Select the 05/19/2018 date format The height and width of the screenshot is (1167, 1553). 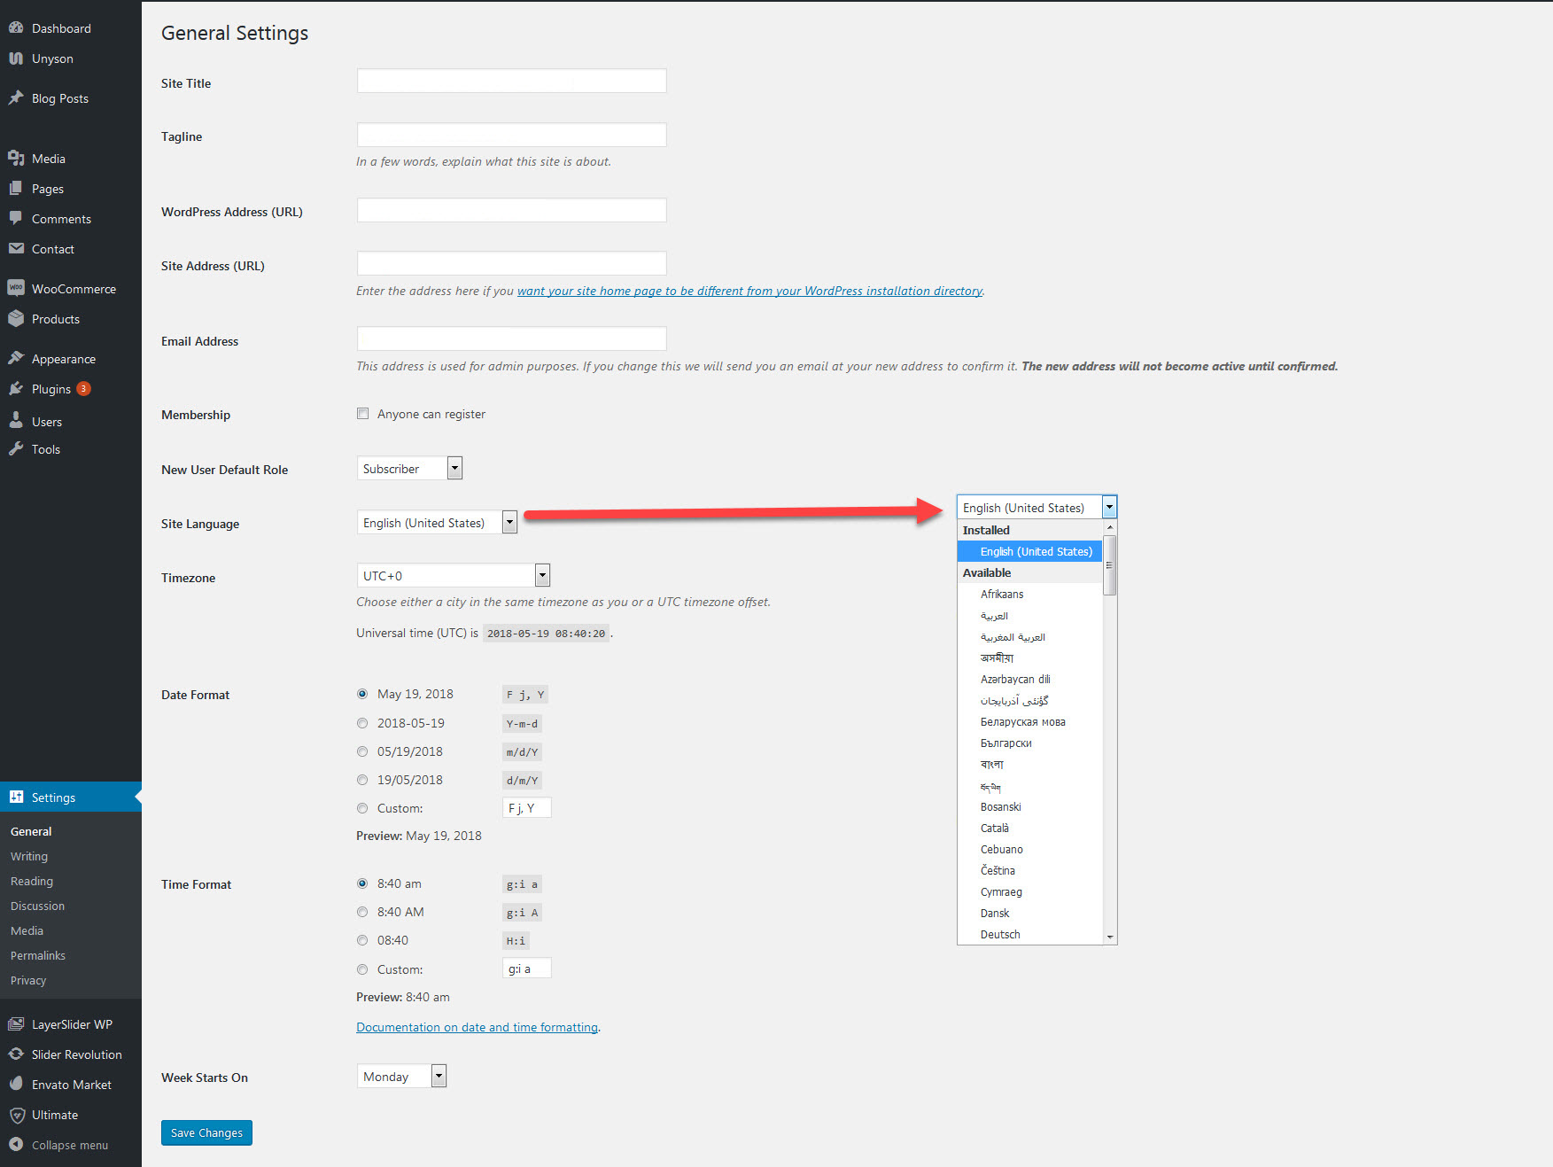point(362,751)
